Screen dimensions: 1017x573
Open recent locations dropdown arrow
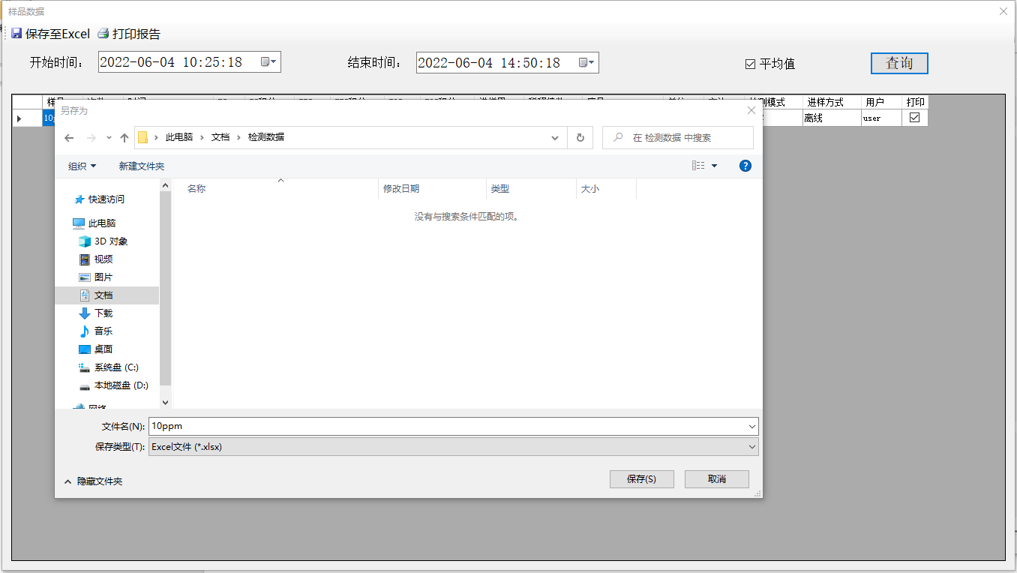(109, 138)
